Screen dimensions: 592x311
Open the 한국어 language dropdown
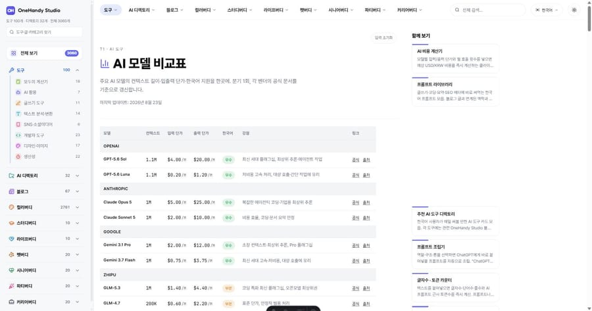[547, 10]
